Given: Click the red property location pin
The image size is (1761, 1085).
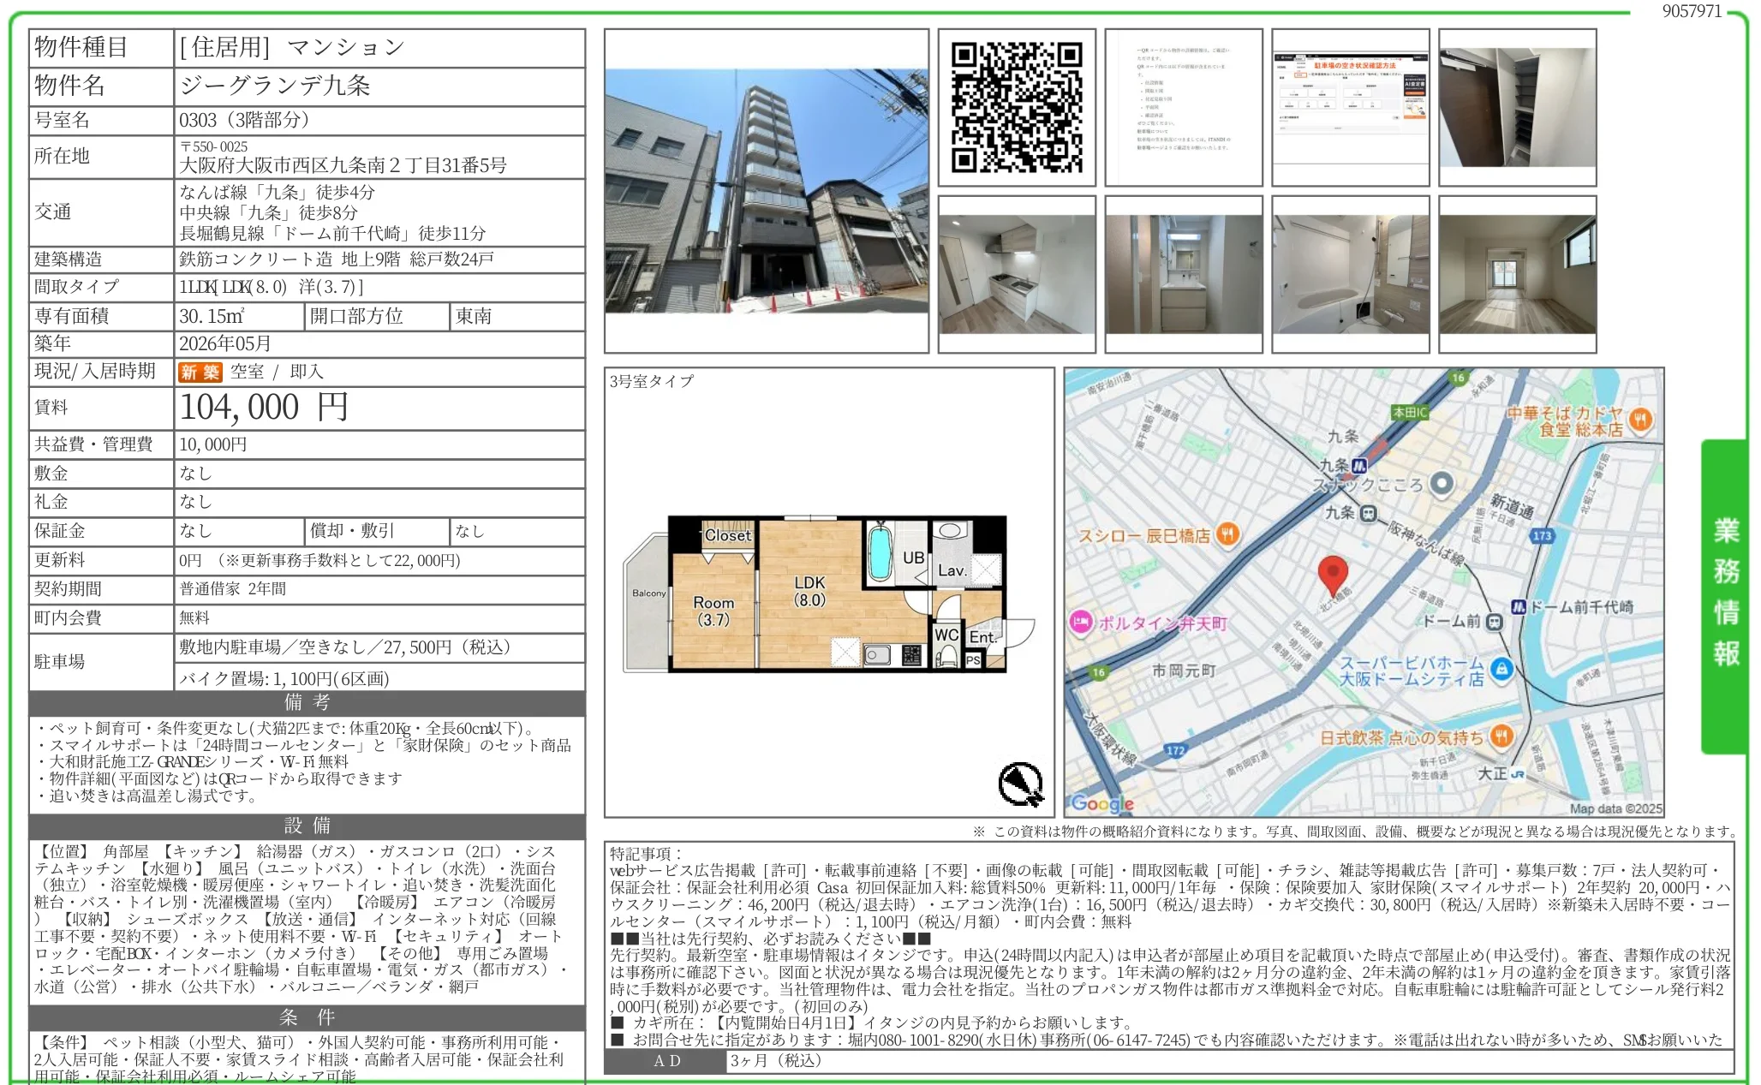Looking at the screenshot, I should pyautogui.click(x=1332, y=575).
